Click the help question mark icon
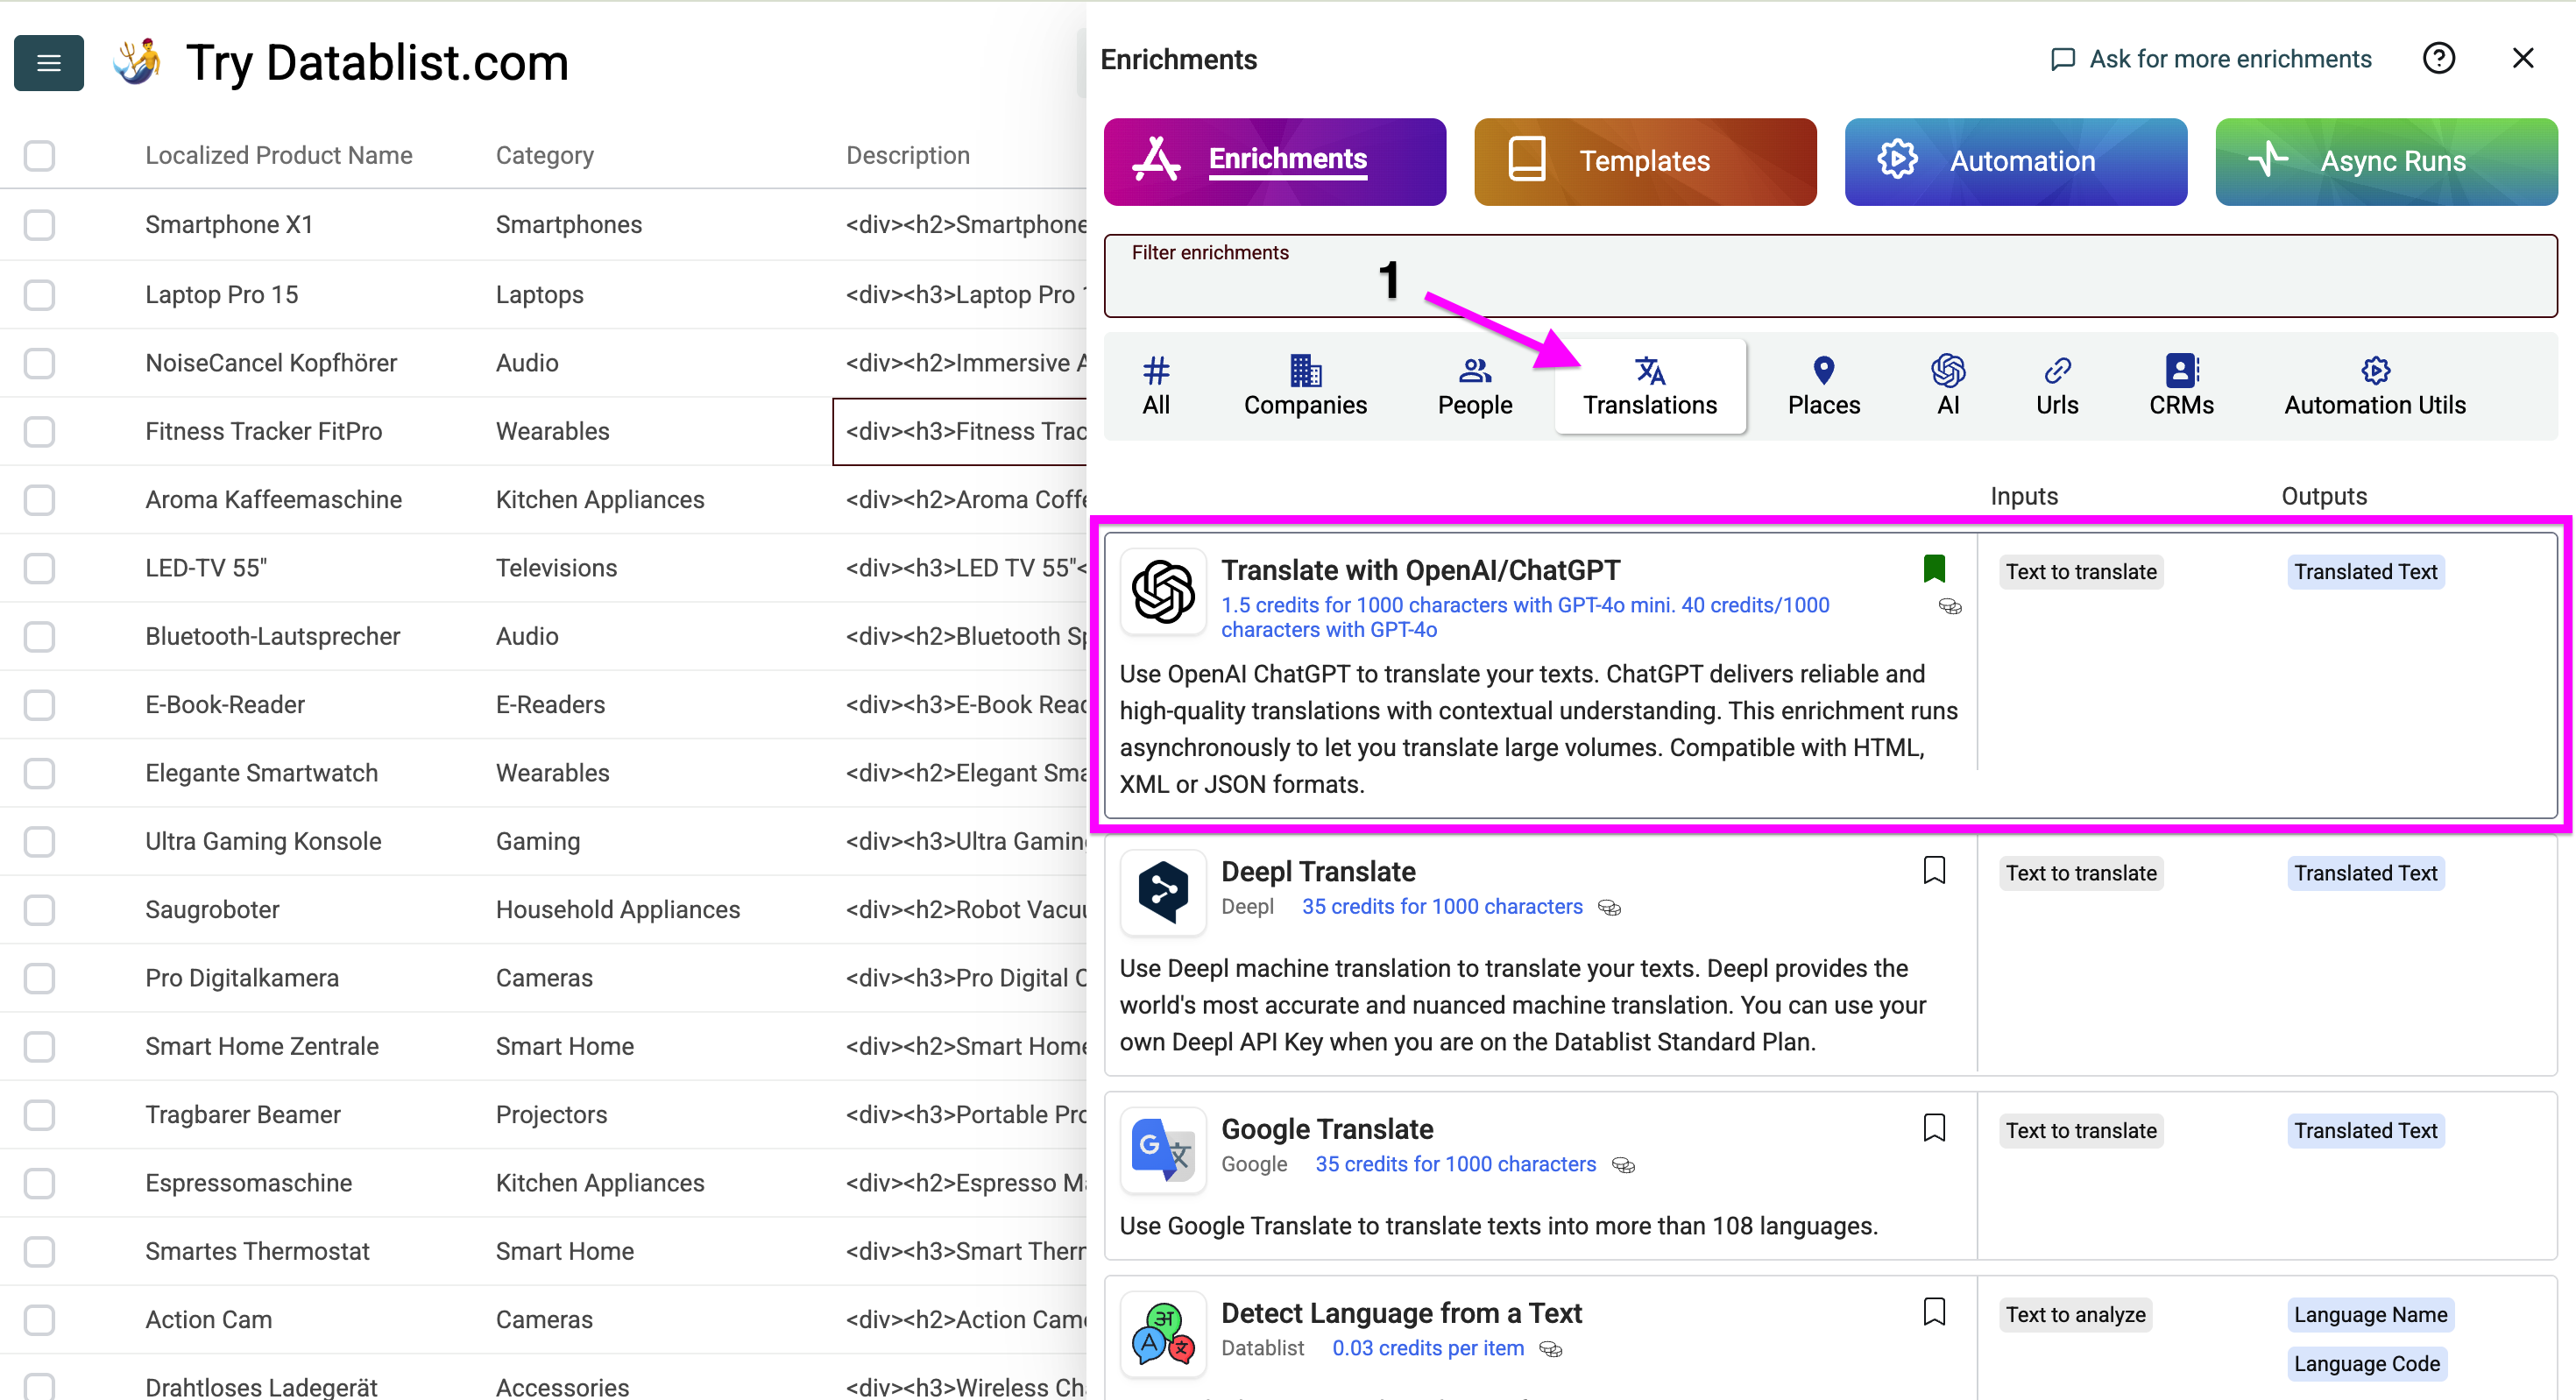This screenshot has width=2576, height=1400. coord(2438,59)
